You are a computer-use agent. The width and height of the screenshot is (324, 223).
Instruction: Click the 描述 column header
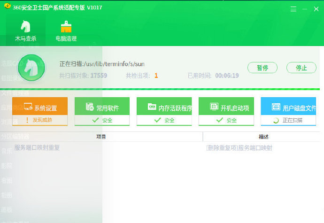pyautogui.click(x=263, y=137)
